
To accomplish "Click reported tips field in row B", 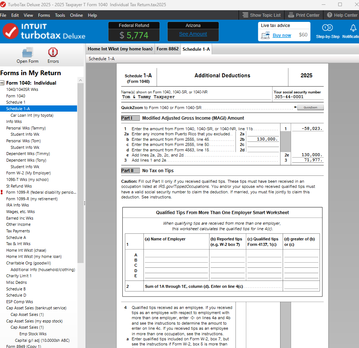I will pyautogui.click(x=228, y=260).
